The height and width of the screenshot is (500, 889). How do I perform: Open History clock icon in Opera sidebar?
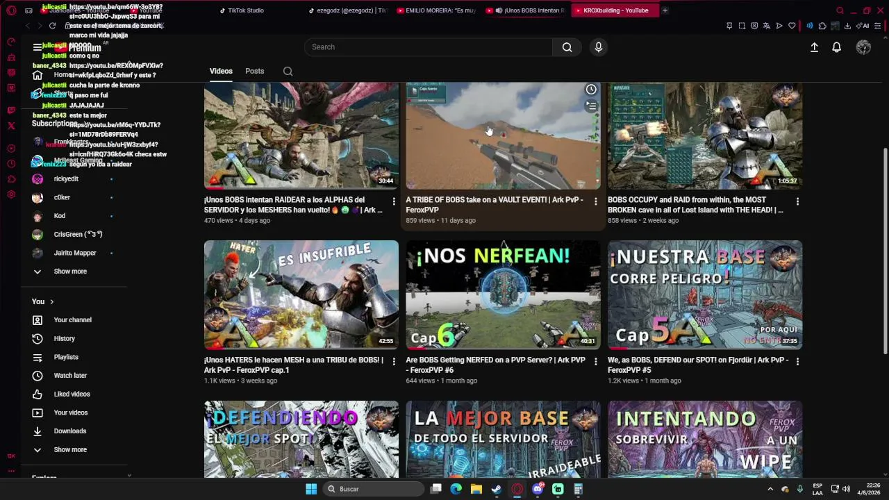point(11,164)
